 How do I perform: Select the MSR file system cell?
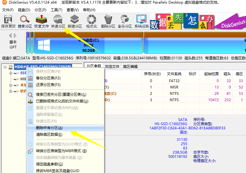174,87
